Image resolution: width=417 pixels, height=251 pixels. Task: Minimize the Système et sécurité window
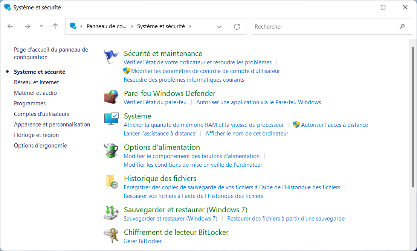pos(361,7)
